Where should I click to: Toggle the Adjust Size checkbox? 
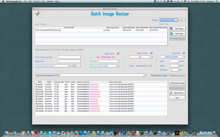pyautogui.click(x=184, y=53)
